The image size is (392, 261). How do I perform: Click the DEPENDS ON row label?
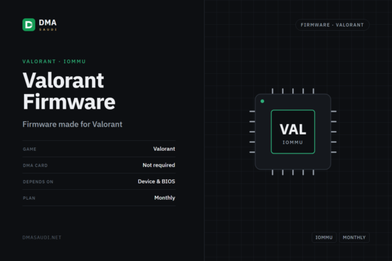pos(38,182)
